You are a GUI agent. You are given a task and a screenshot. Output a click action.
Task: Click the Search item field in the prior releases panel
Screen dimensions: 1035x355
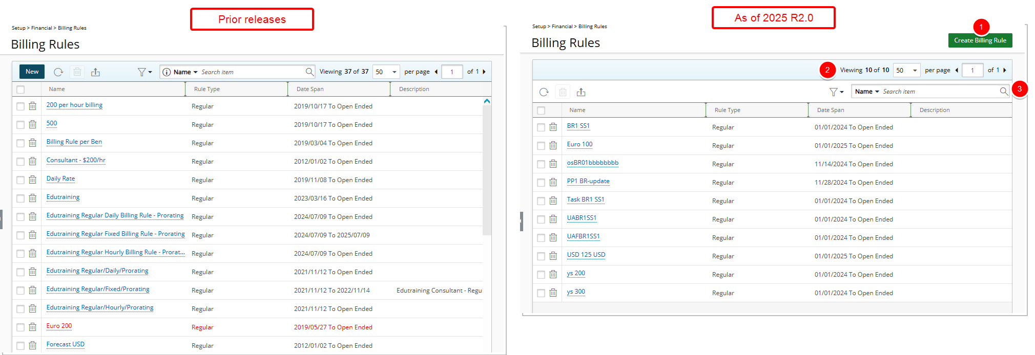coord(252,72)
